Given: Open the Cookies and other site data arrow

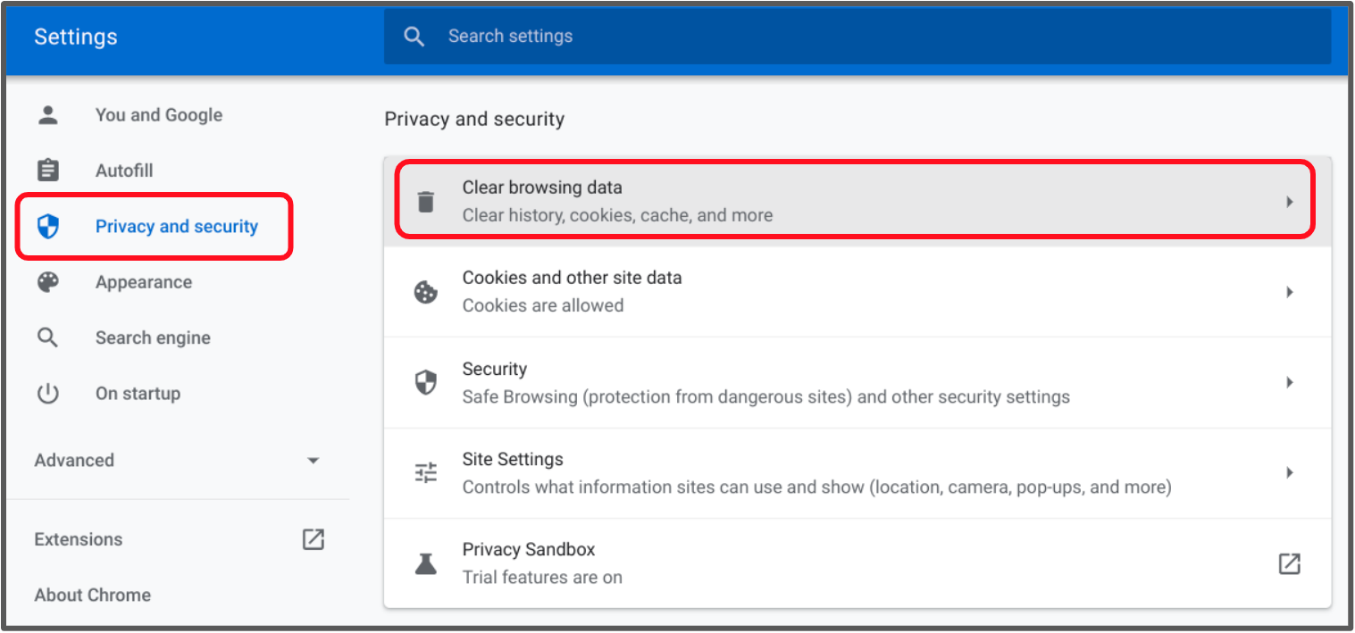Looking at the screenshot, I should point(1289,292).
